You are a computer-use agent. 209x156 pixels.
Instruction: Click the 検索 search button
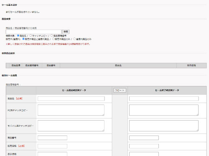point(66,32)
